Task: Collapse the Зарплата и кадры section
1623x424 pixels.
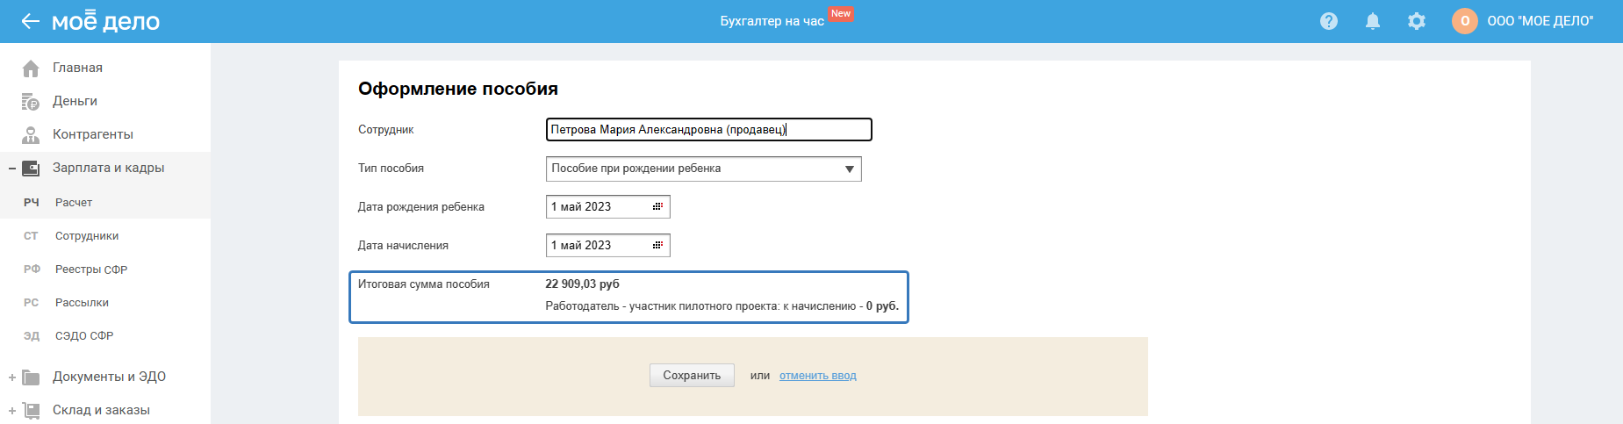Action: 12,169
